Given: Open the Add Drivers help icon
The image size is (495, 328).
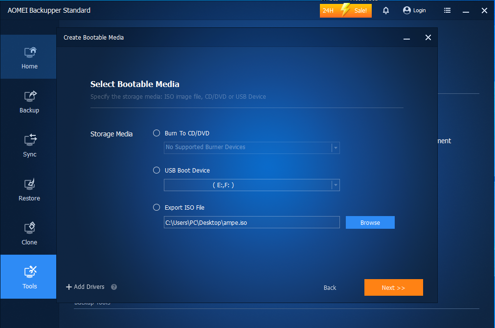Looking at the screenshot, I should [x=114, y=287].
